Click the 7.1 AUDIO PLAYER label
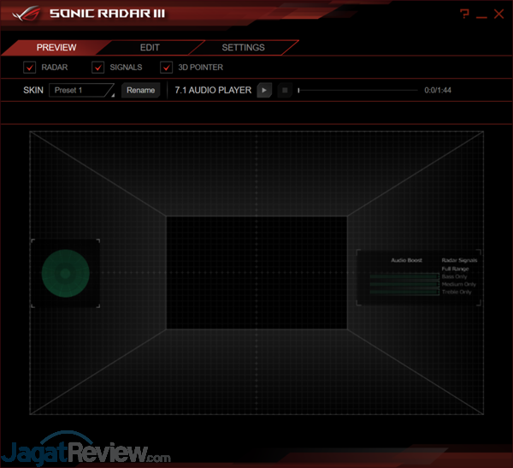 pyautogui.click(x=213, y=90)
